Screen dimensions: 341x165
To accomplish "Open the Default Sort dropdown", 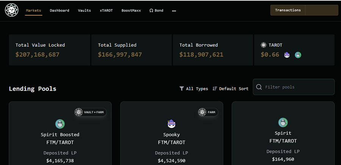I will [230, 89].
